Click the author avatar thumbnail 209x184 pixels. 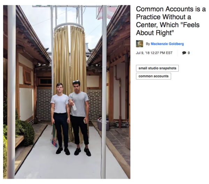pyautogui.click(x=140, y=44)
